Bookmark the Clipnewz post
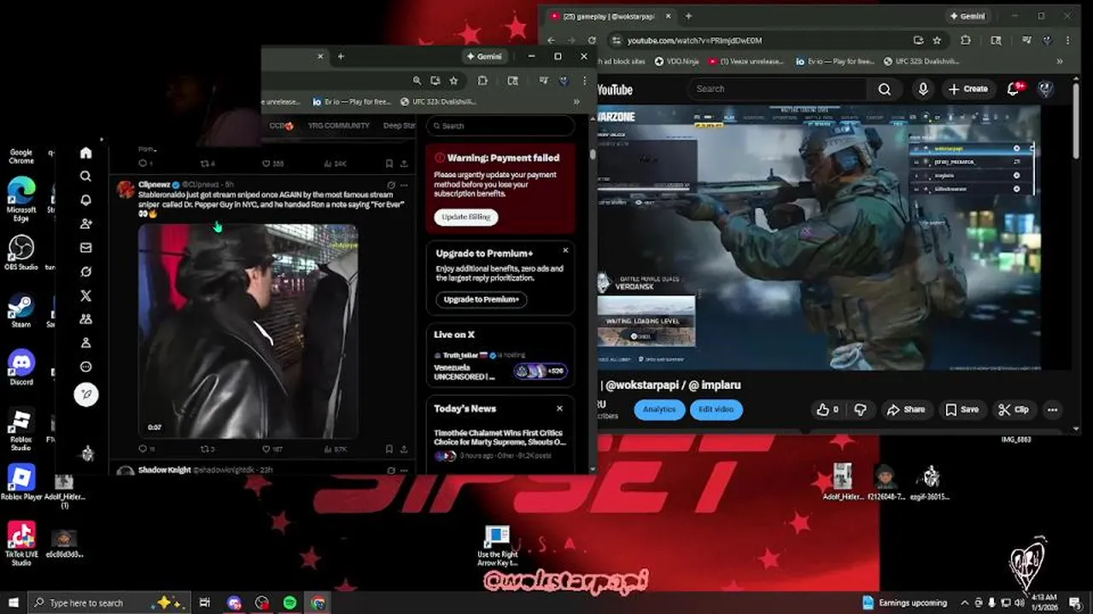1093x614 pixels. pos(389,449)
